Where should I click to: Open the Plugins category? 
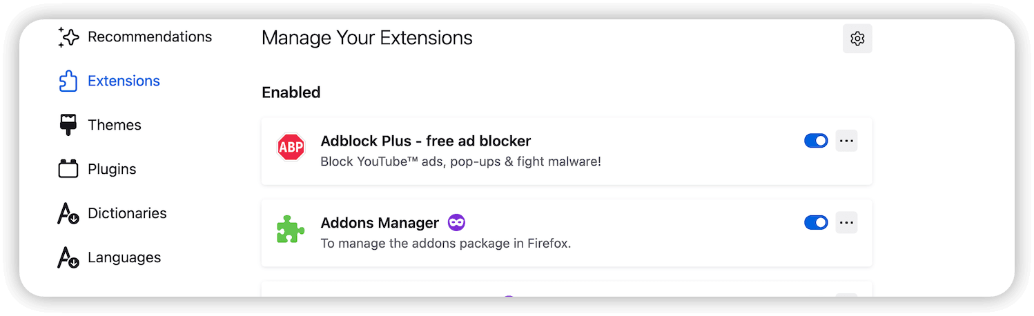click(x=112, y=169)
